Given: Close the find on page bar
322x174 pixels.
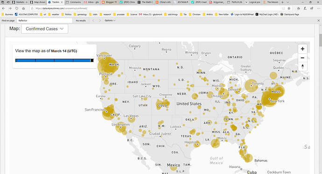Looking at the screenshot, I should tap(319, 21).
